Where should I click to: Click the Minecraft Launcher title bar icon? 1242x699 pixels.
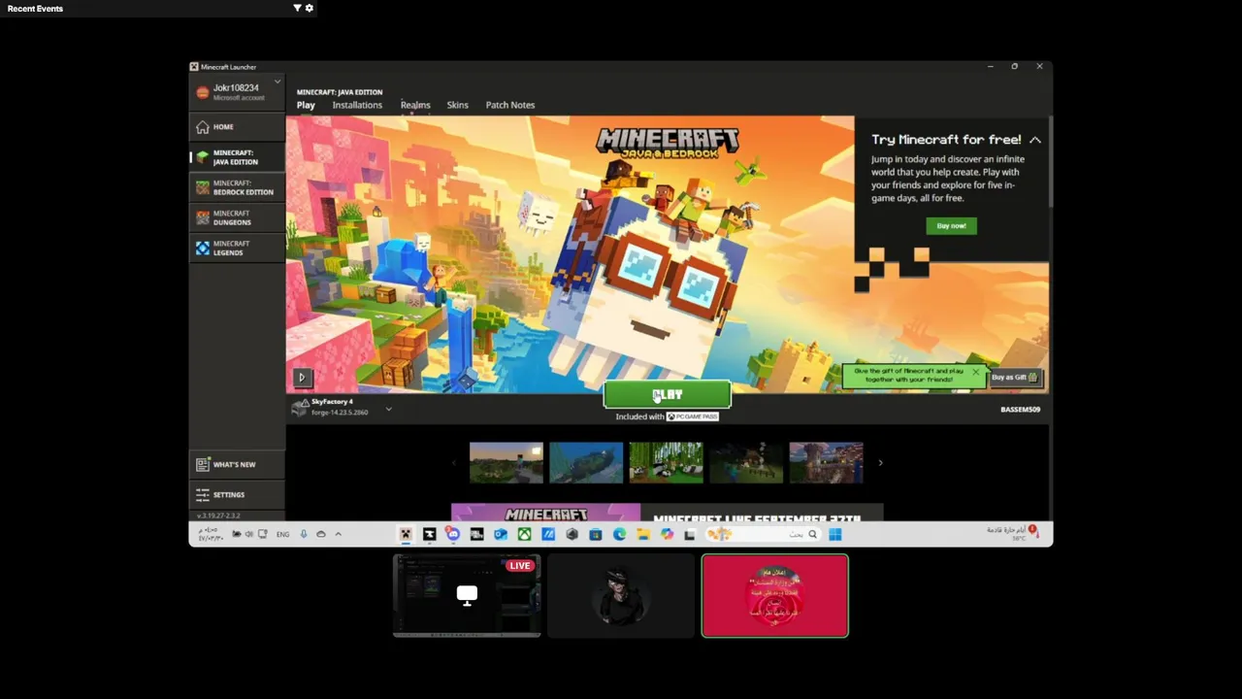[194, 67]
